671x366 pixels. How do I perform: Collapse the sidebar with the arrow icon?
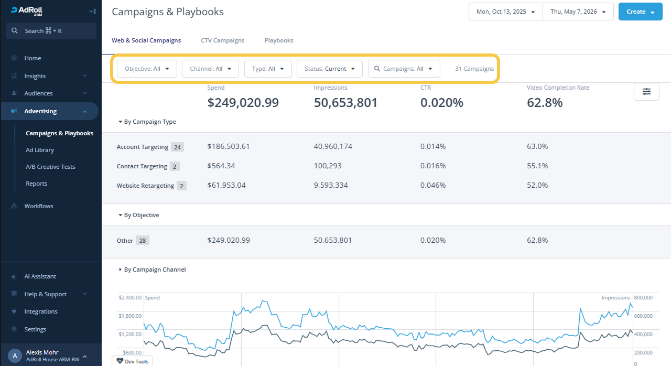tap(92, 11)
